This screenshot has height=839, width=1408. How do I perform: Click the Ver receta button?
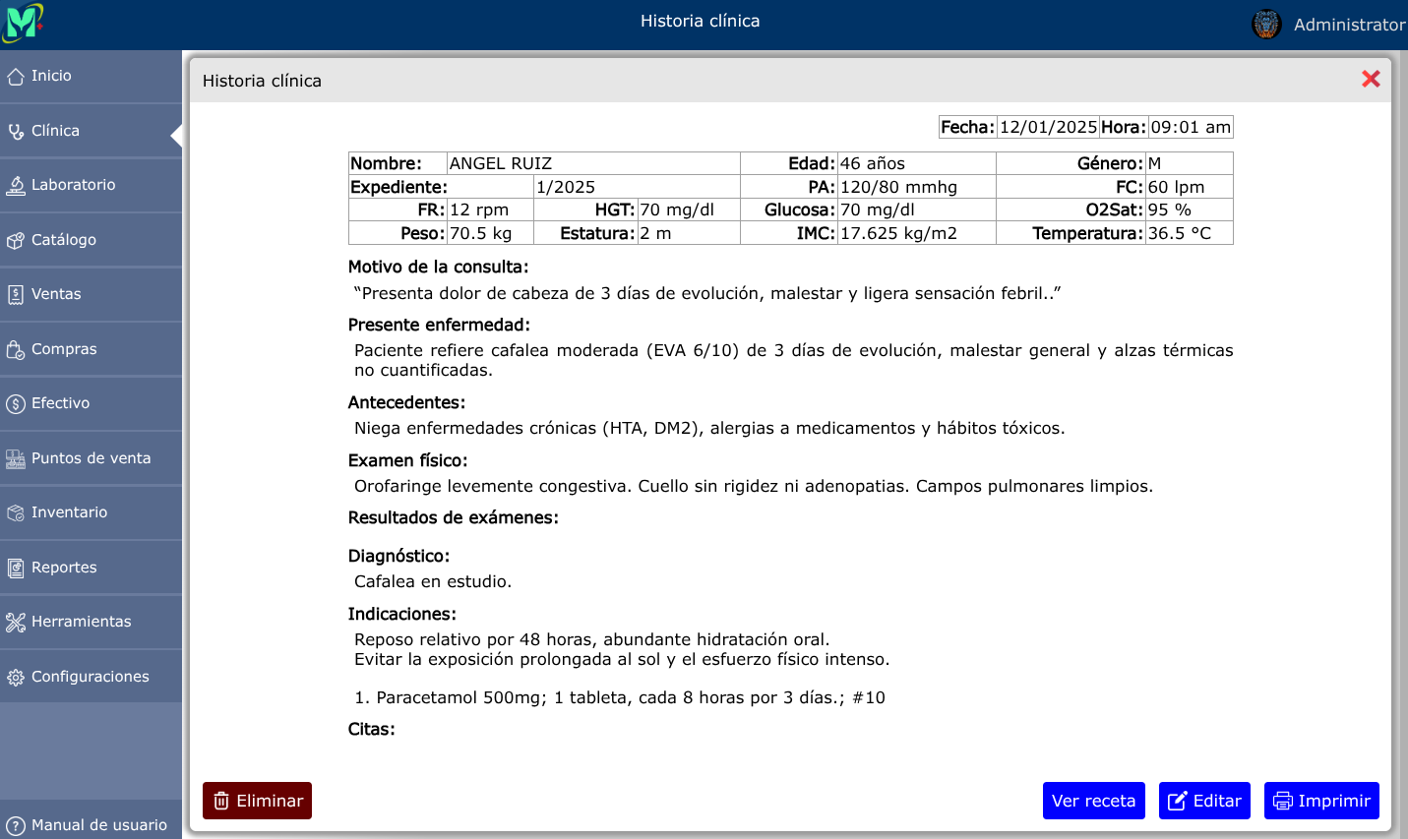pos(1094,801)
